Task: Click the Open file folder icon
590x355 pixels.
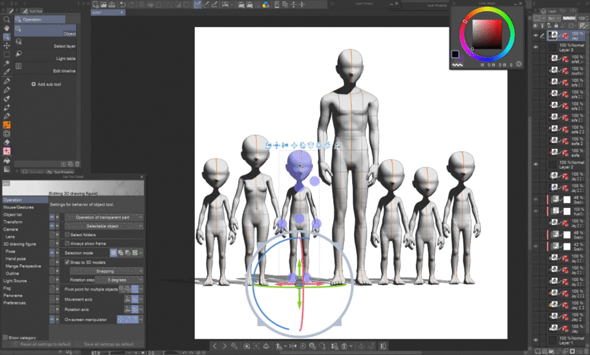Action: [x=103, y=4]
